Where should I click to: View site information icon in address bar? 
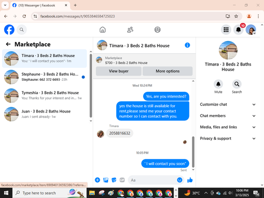point(35,16)
